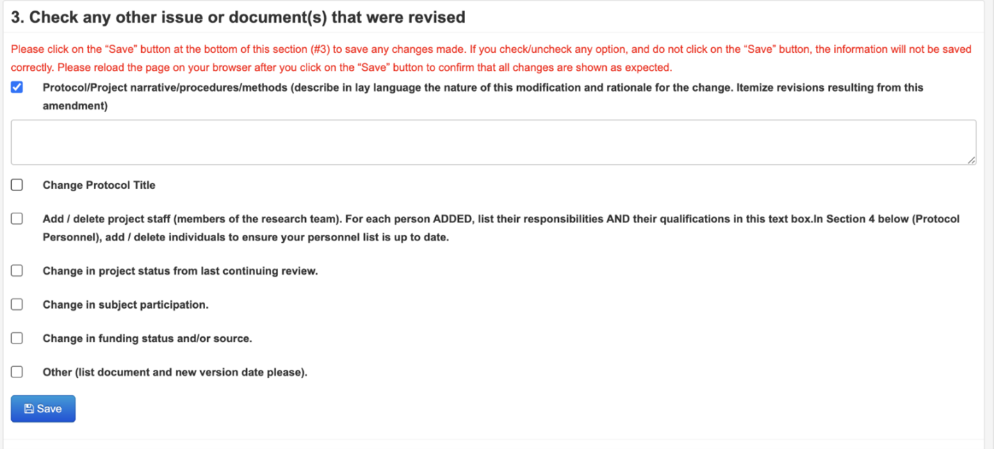Check the Other (list document) checkbox
This screenshot has height=449, width=994.
click(17, 372)
